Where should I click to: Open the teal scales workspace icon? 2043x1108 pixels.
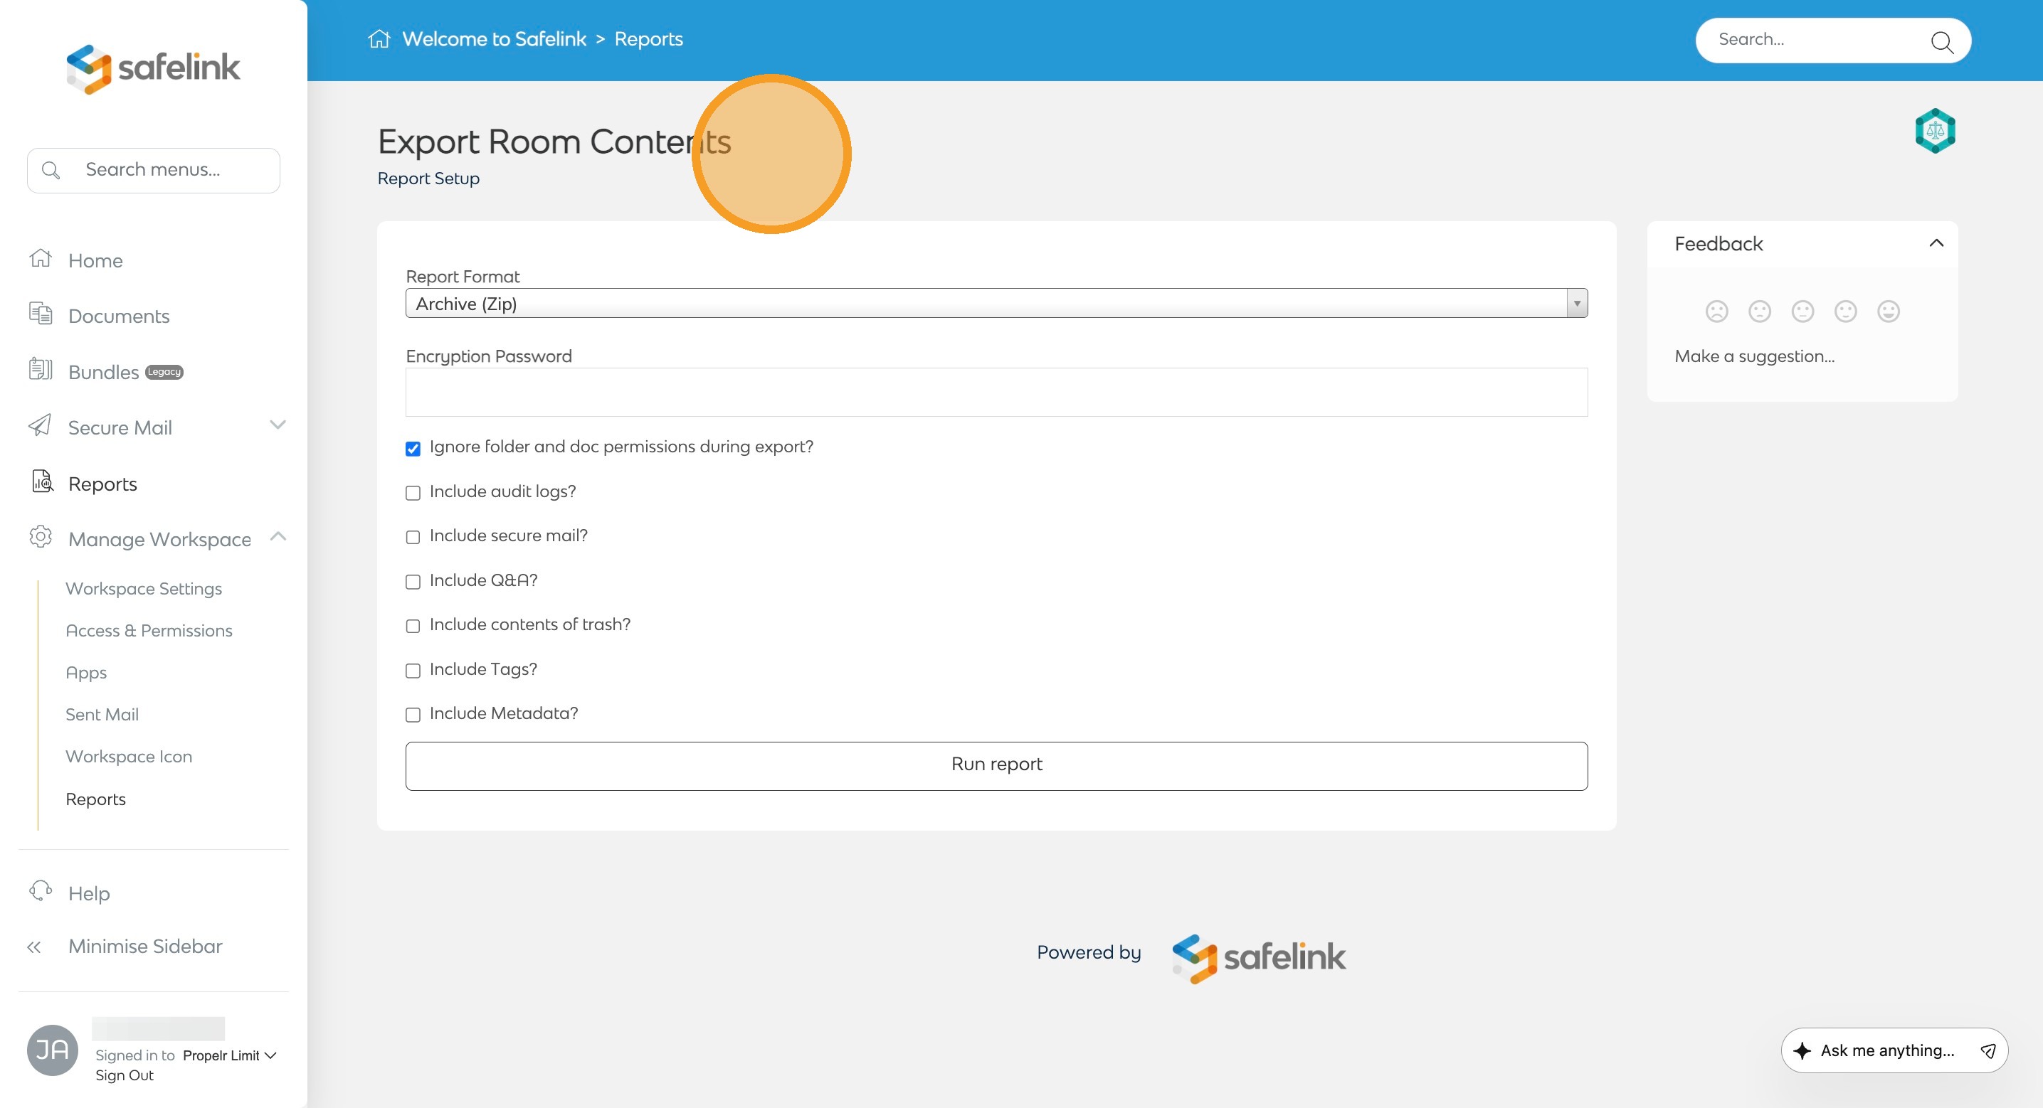point(1934,131)
